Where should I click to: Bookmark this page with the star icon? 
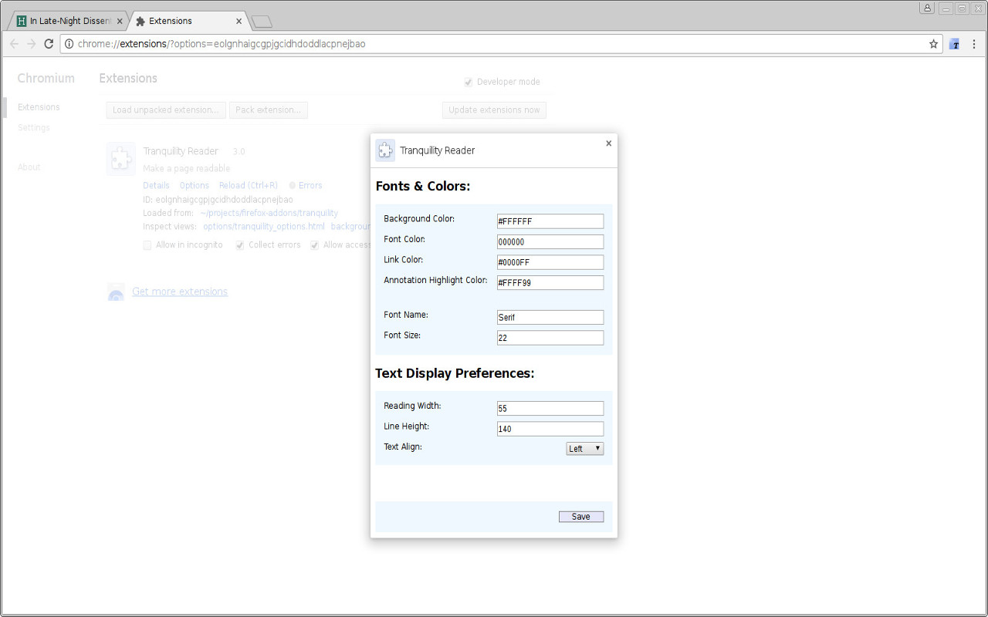pyautogui.click(x=933, y=44)
